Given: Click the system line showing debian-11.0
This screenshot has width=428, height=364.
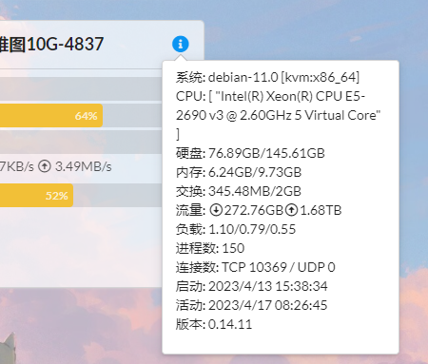Looking at the screenshot, I should (267, 77).
